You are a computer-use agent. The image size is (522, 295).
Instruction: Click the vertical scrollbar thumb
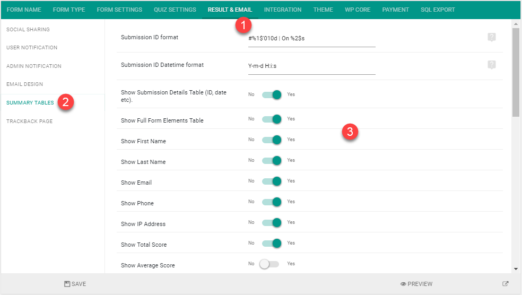coord(516,72)
